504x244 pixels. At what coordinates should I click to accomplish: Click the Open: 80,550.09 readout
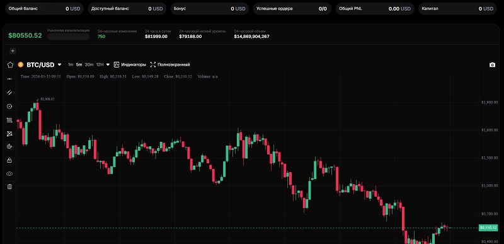81,76
